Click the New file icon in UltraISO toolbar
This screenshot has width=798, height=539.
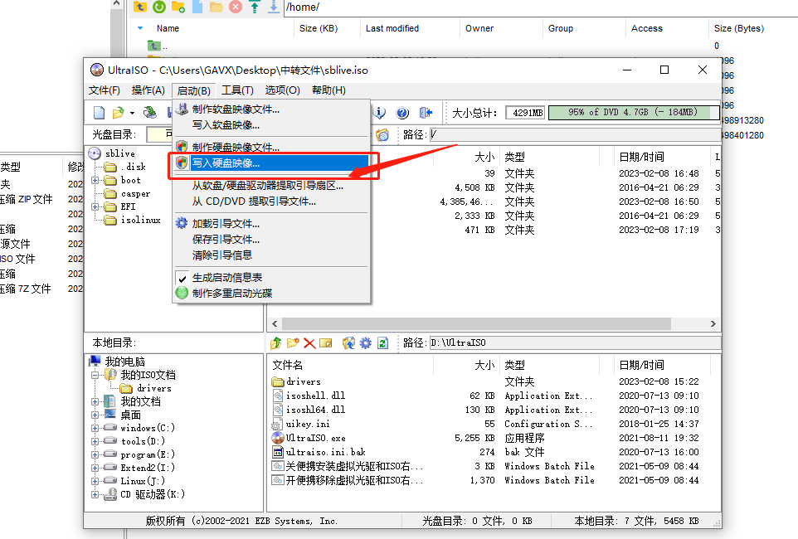pyautogui.click(x=100, y=113)
